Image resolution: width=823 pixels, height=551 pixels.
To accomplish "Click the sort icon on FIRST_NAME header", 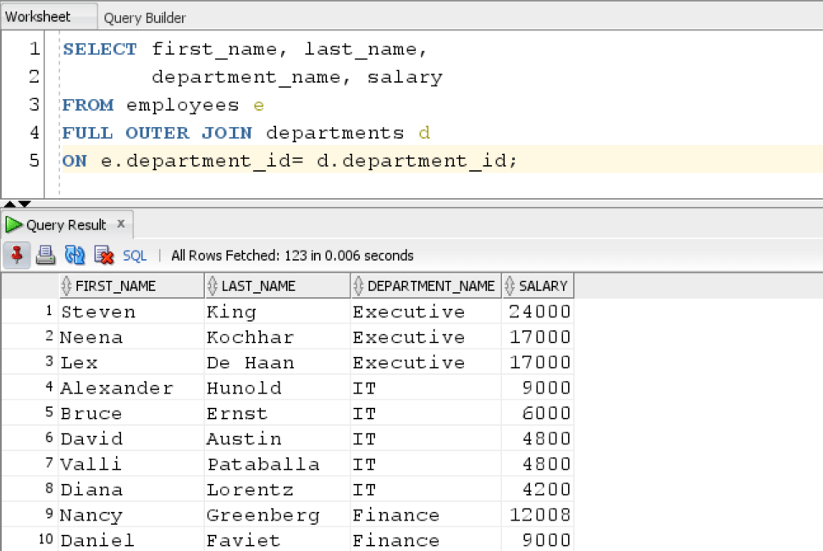I will point(66,285).
